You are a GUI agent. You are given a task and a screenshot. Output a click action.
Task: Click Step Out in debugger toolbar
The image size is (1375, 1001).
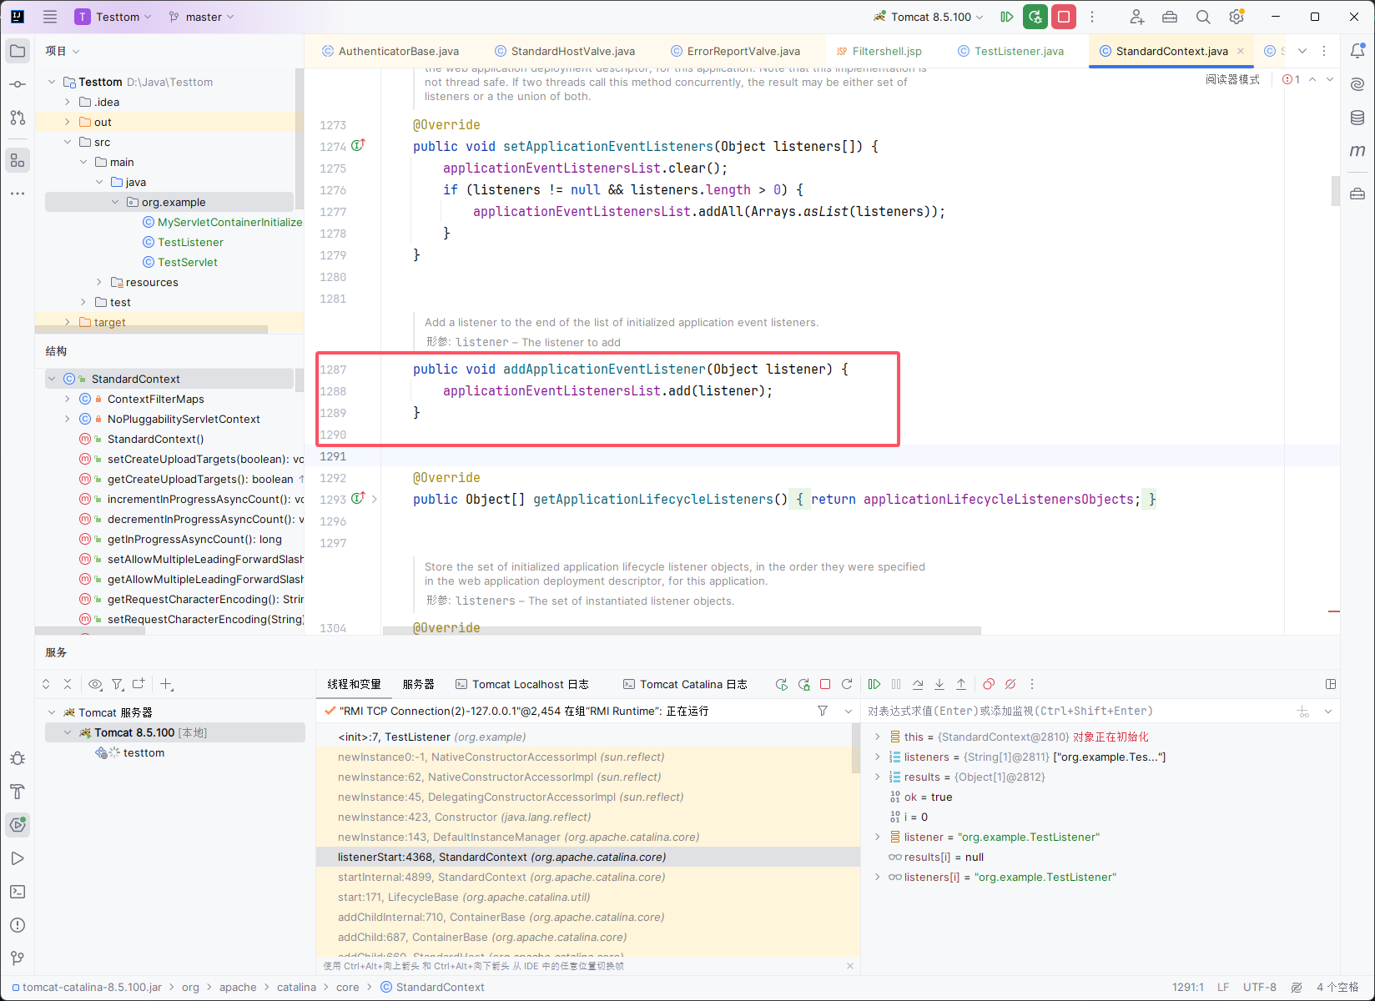point(961,684)
